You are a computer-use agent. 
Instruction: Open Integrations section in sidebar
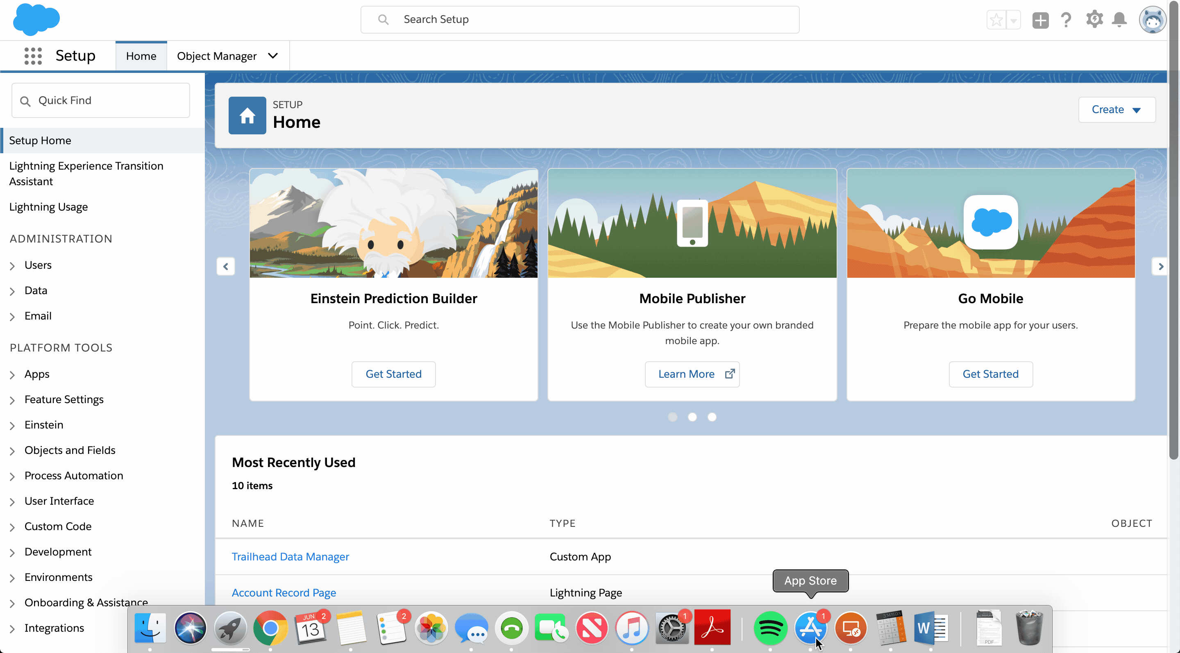click(x=54, y=628)
